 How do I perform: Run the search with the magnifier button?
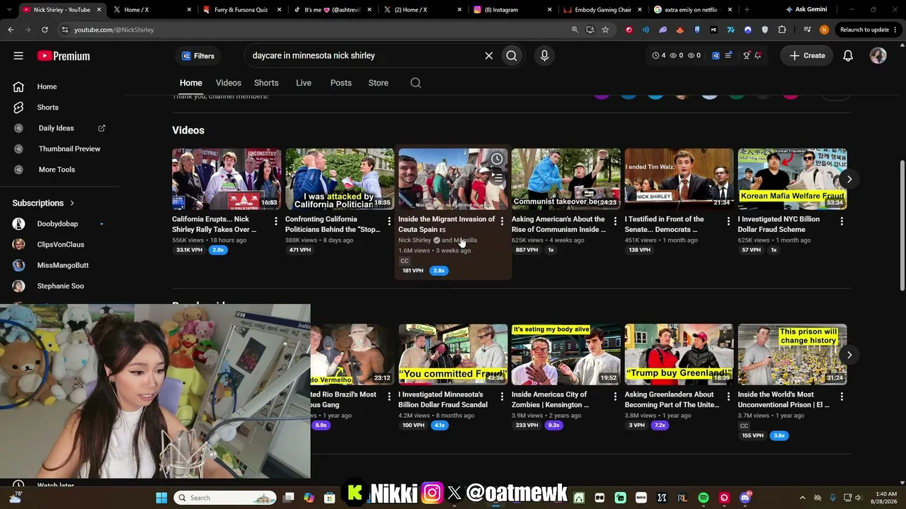pos(511,56)
